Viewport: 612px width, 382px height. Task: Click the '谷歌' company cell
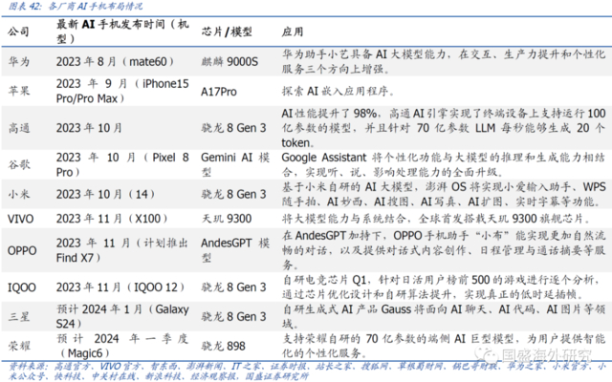pos(19,164)
